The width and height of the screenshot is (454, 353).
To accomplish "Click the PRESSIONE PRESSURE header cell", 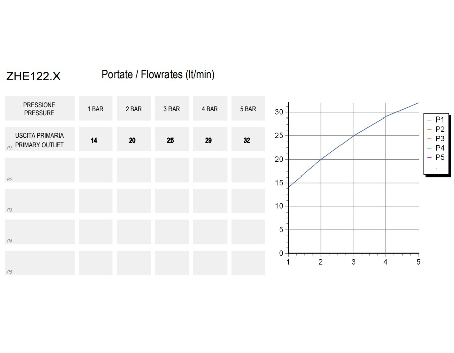I will pyautogui.click(x=40, y=108).
